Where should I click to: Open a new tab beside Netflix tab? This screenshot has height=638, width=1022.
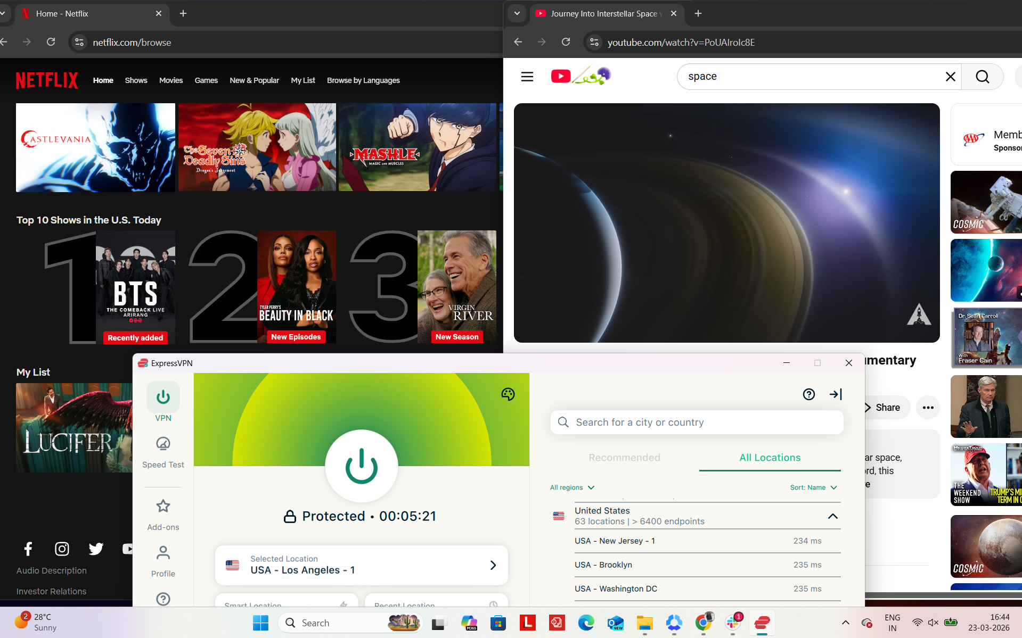[183, 13]
